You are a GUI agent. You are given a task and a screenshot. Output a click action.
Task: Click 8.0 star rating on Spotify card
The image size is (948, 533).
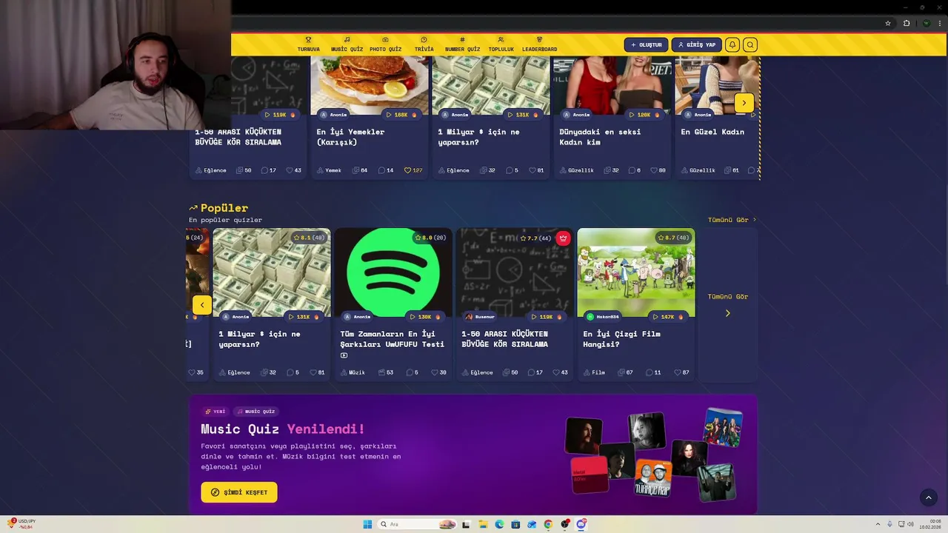point(430,238)
